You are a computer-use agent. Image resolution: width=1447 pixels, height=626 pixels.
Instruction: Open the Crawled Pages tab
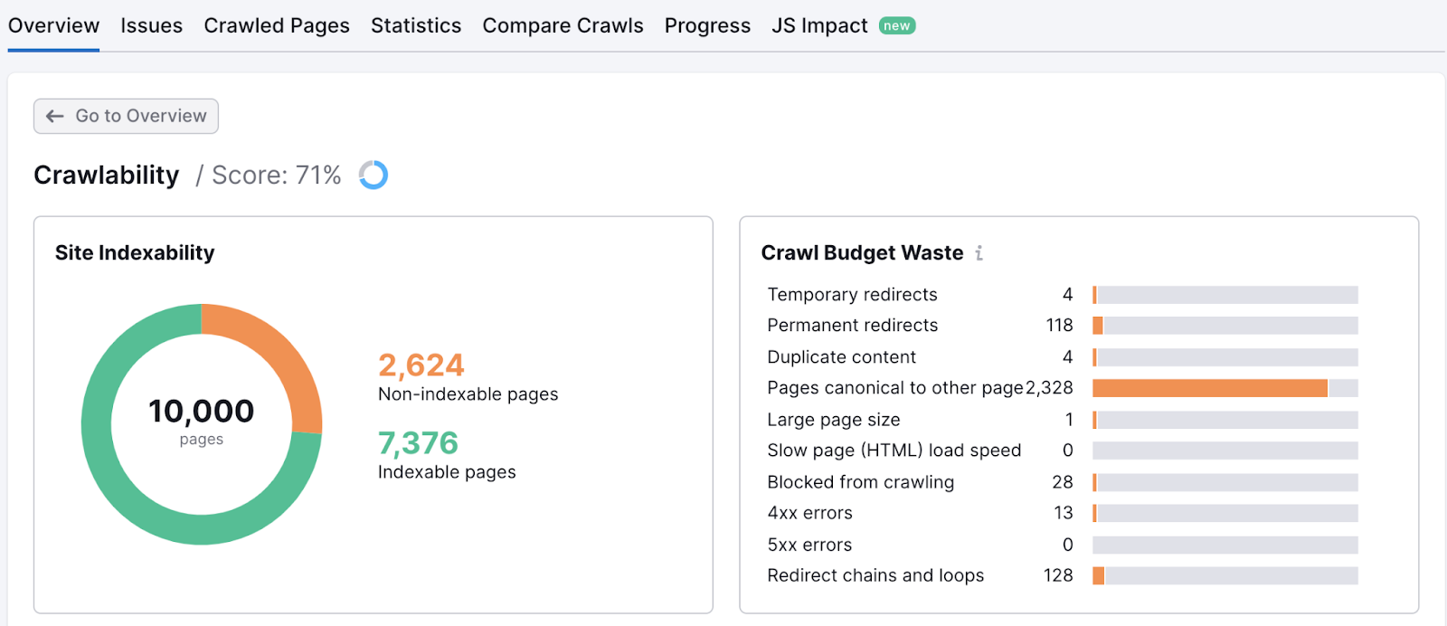(276, 26)
